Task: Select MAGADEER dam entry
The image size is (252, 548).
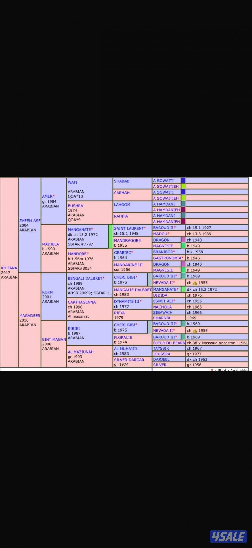Action: [x=29, y=316]
